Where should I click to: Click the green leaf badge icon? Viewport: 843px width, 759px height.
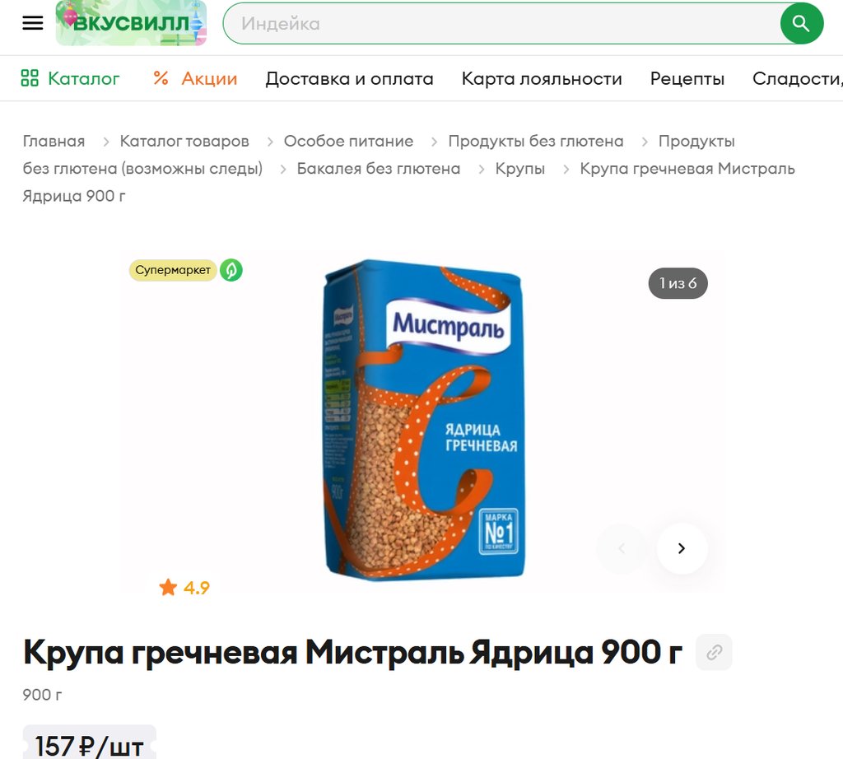tap(231, 270)
